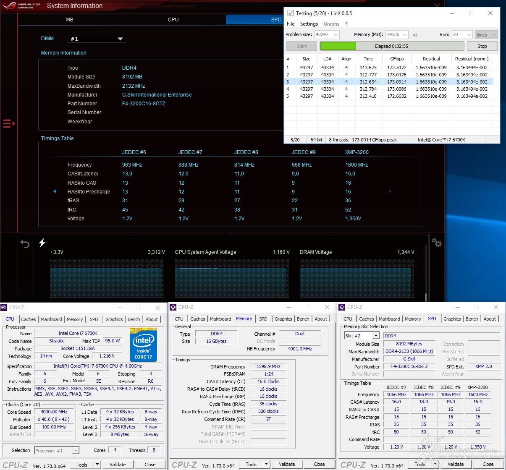The image size is (506, 470).
Task: Open the Settings menu in LinX
Action: pyautogui.click(x=309, y=24)
